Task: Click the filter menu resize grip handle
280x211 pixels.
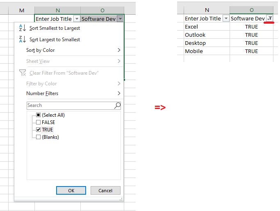Action: 121,199
